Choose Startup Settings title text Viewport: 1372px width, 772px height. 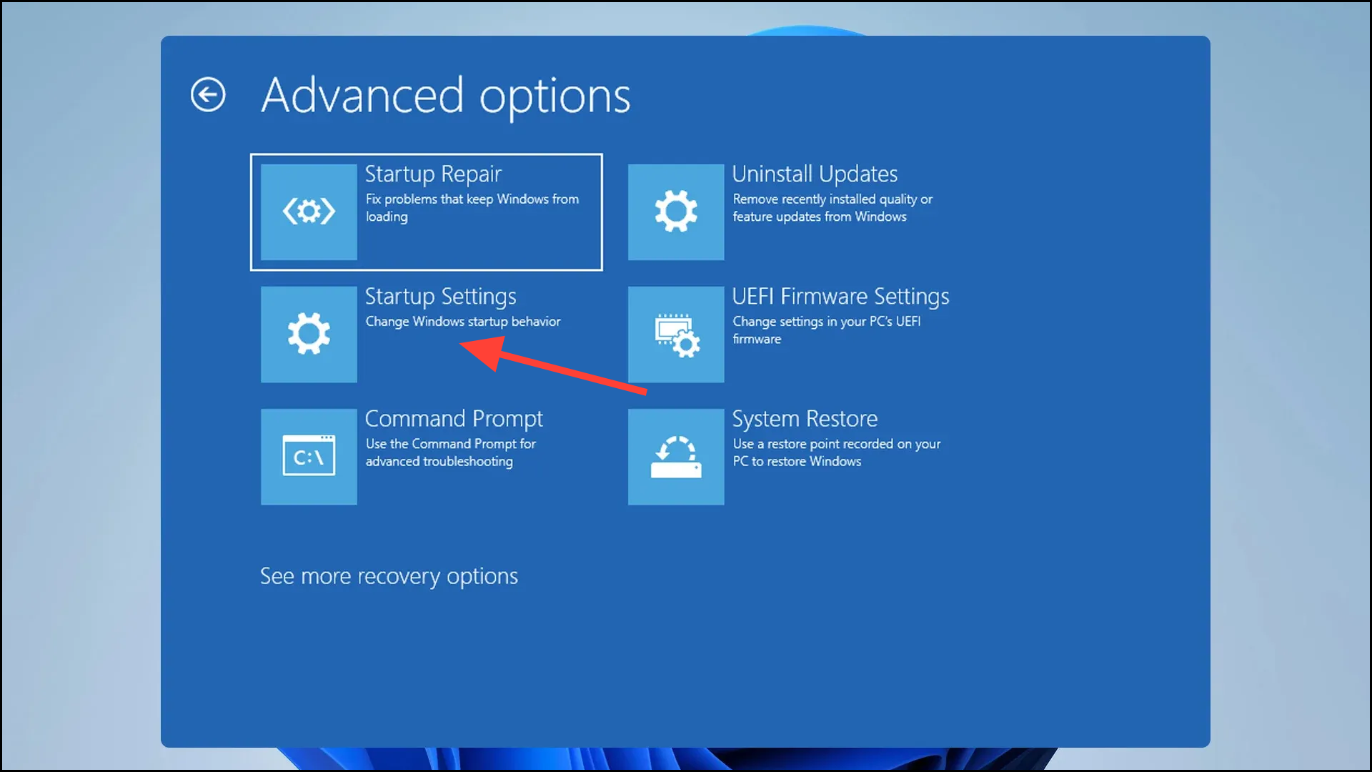[x=440, y=296]
